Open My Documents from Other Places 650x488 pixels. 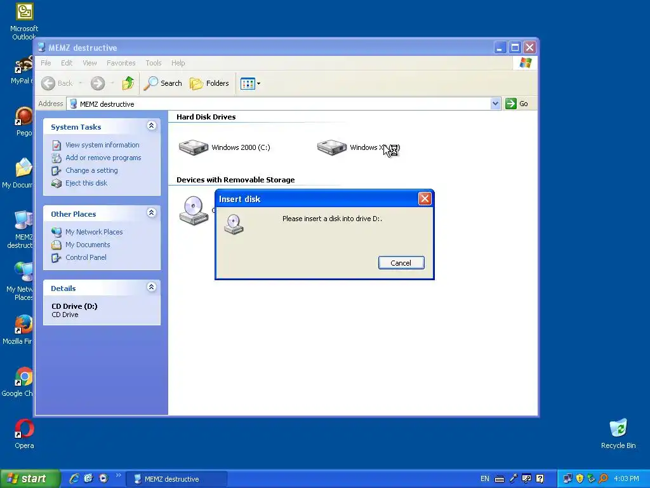point(88,245)
